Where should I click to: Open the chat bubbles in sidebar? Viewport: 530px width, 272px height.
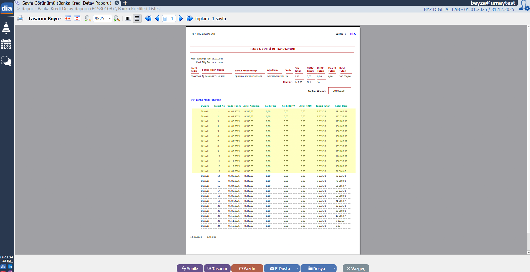pyautogui.click(x=6, y=61)
